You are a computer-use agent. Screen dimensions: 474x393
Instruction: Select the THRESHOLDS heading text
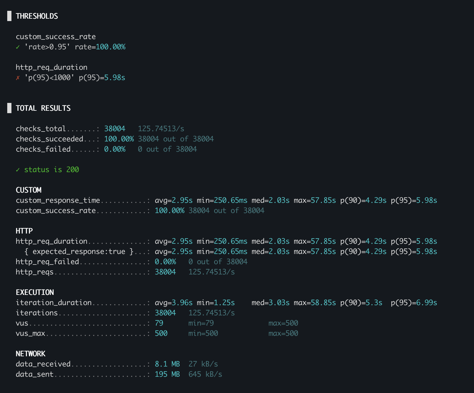tap(37, 16)
